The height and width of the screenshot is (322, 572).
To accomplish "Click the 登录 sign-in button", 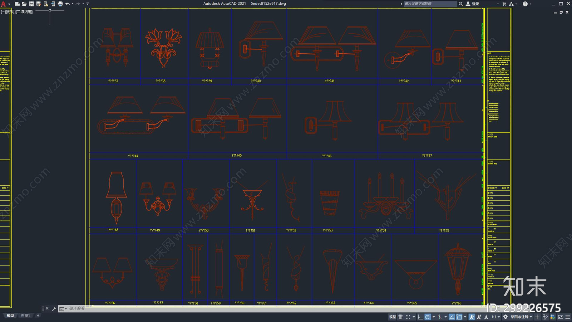I will point(473,4).
